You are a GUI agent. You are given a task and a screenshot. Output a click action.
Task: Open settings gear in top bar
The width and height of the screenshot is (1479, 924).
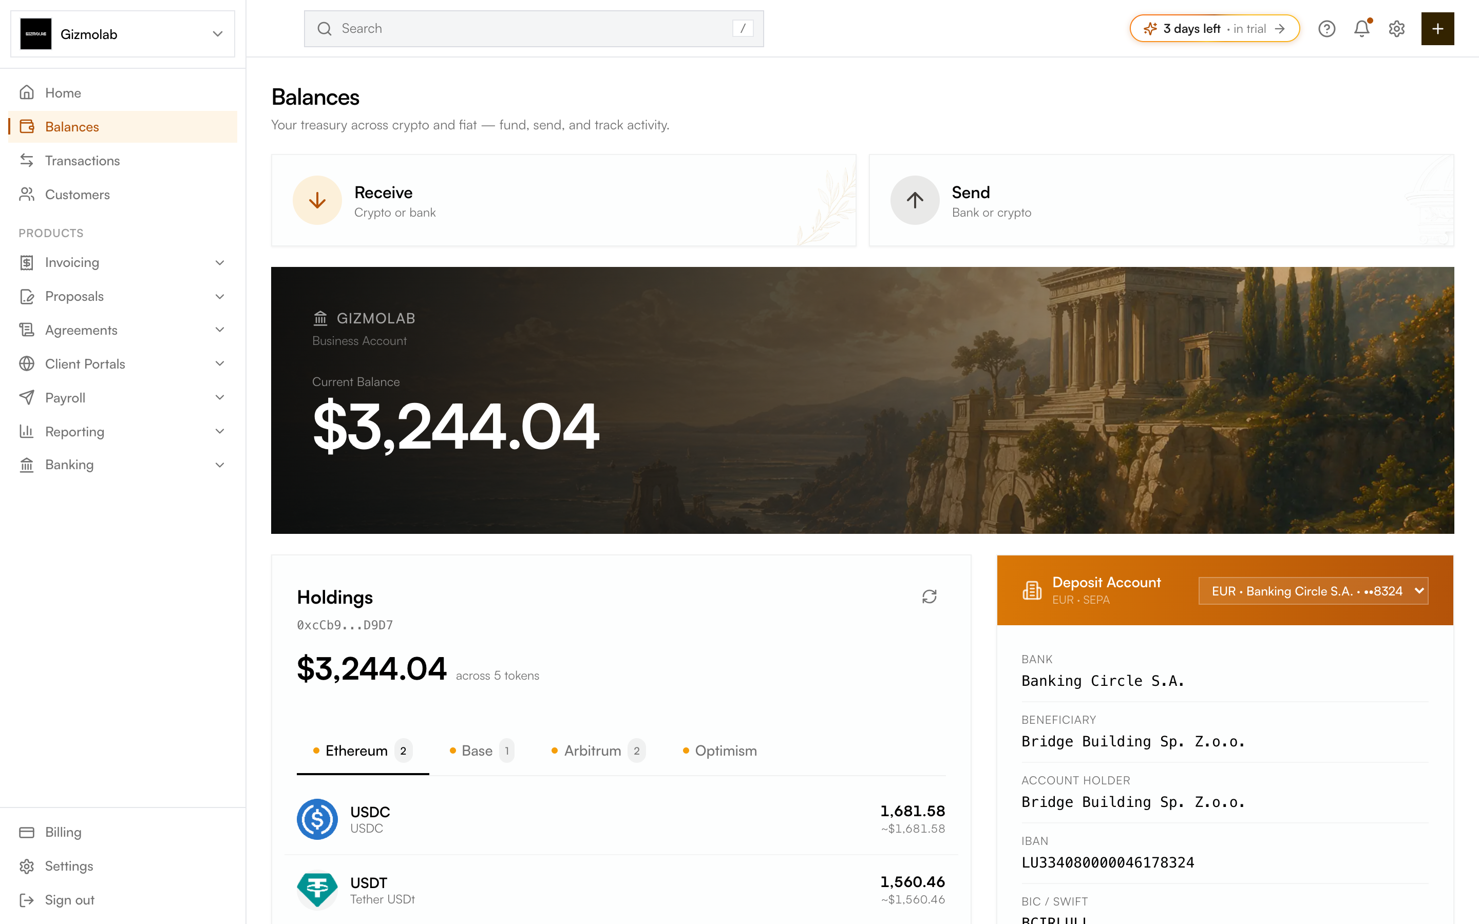tap(1396, 29)
